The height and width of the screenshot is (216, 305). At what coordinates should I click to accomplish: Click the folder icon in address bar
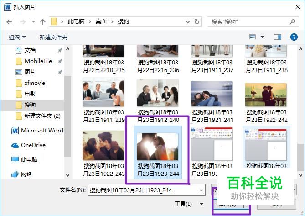click(x=54, y=21)
